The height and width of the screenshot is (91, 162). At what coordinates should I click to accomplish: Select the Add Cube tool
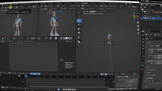point(79,46)
